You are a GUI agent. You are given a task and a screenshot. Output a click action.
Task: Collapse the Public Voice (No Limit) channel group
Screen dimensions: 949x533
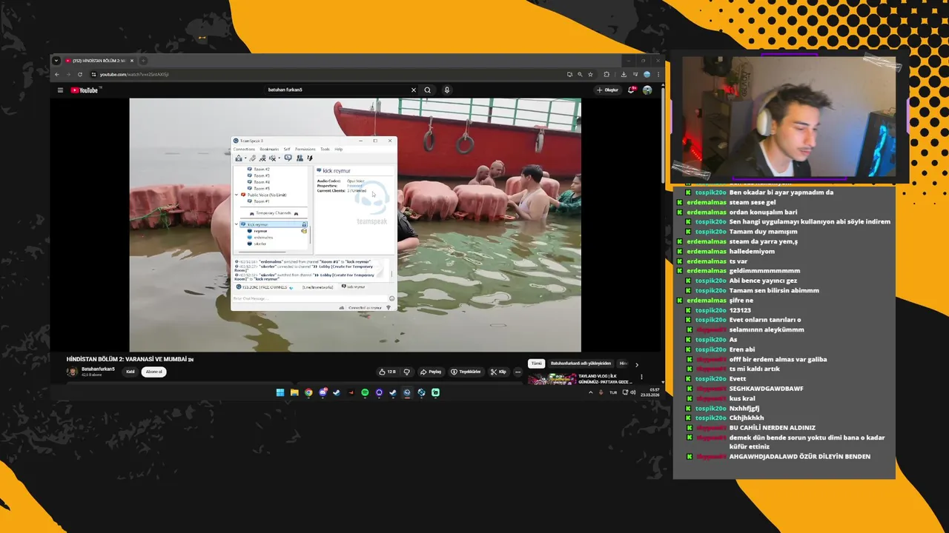237,195
